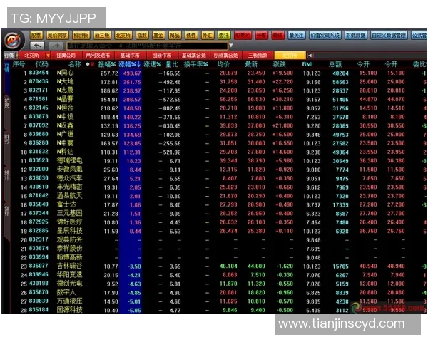Select the 科创板 toolbar button

[x=81, y=36]
